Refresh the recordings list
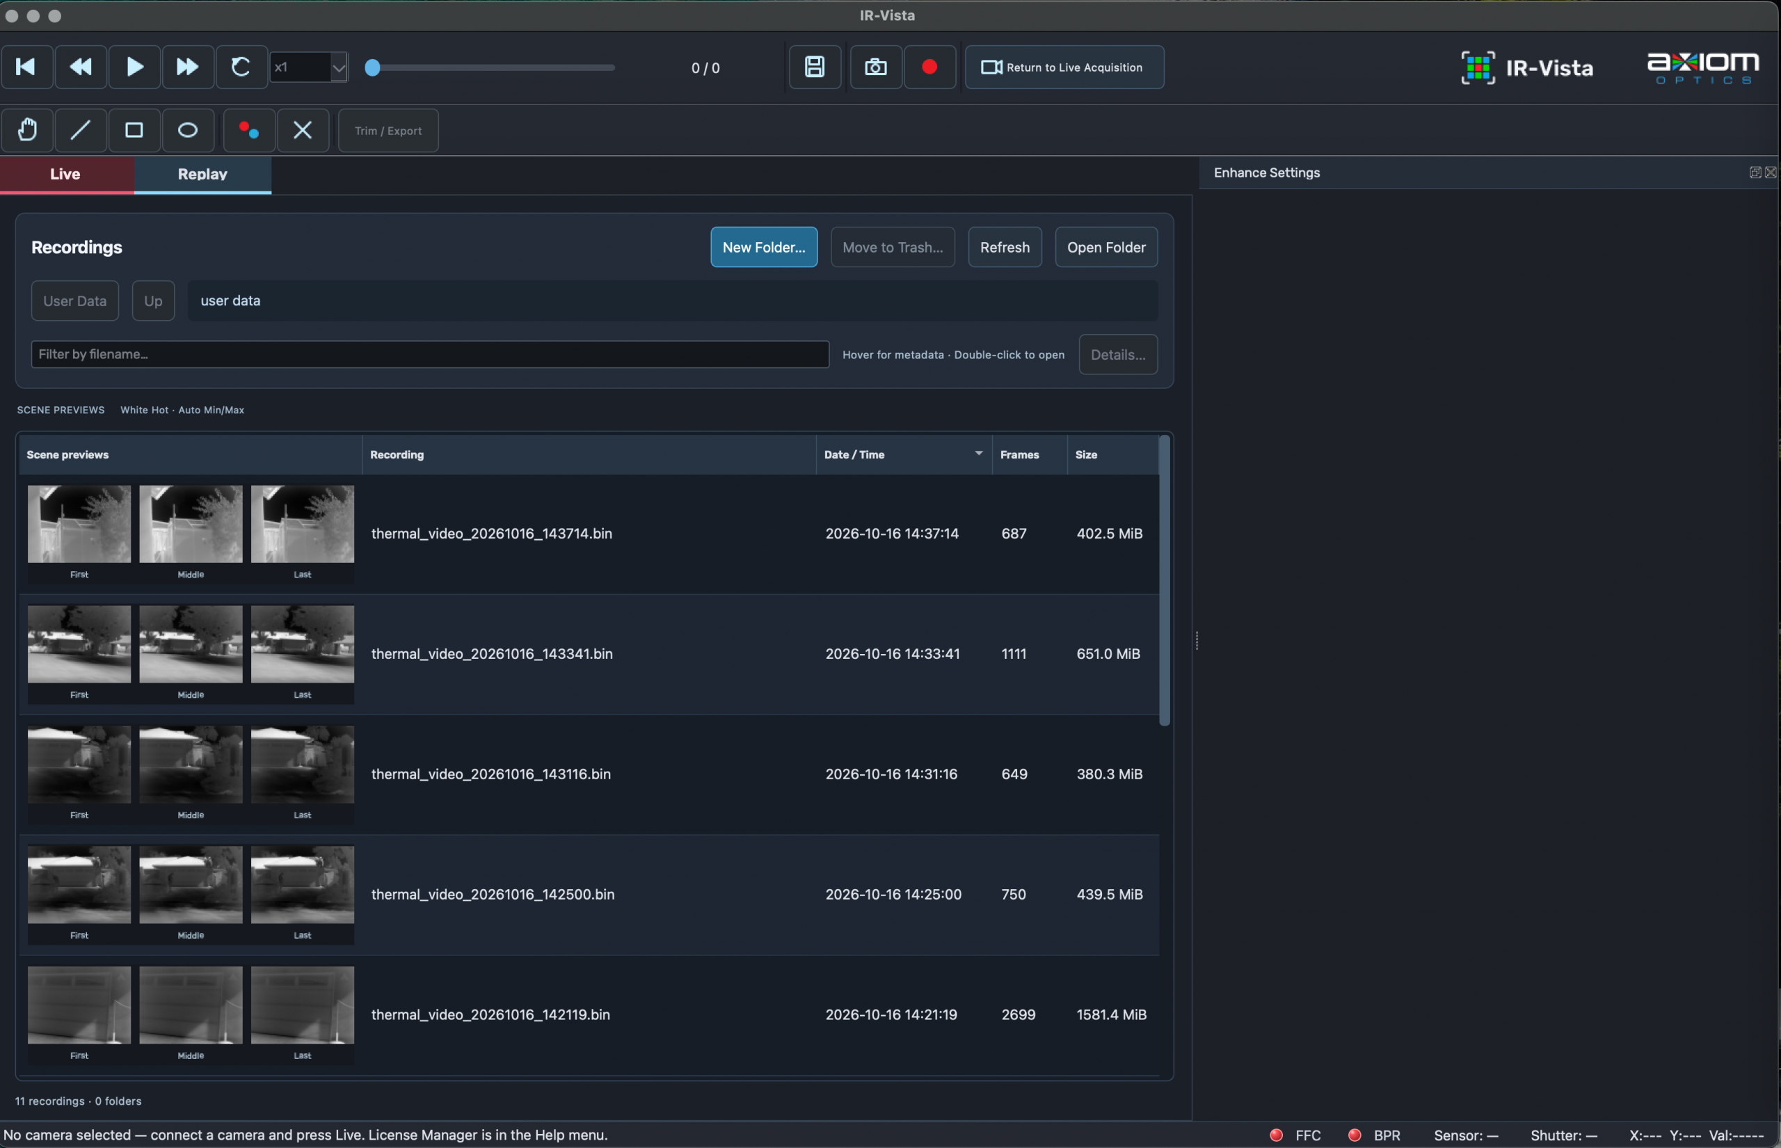This screenshot has height=1148, width=1781. point(1005,247)
